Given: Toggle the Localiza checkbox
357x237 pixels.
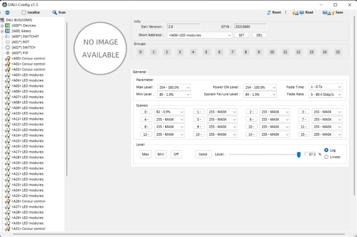Looking at the screenshot, I should coord(24,12).
